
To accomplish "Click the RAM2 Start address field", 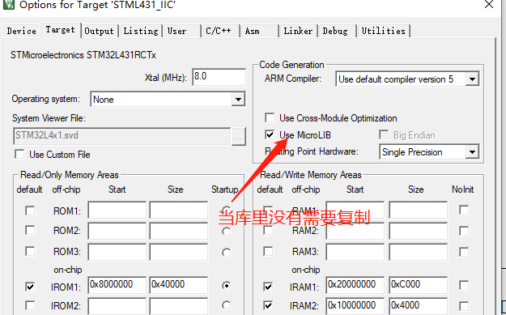I will point(355,231).
